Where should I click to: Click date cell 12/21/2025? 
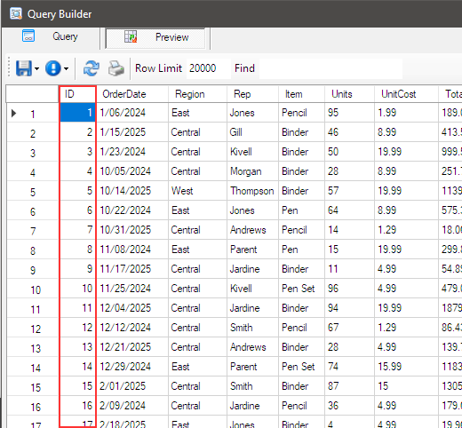click(132, 347)
